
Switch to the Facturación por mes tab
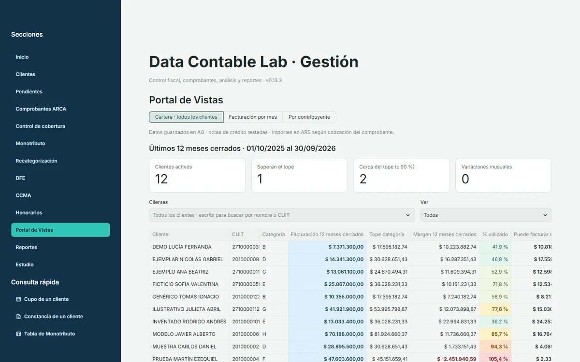(253, 117)
